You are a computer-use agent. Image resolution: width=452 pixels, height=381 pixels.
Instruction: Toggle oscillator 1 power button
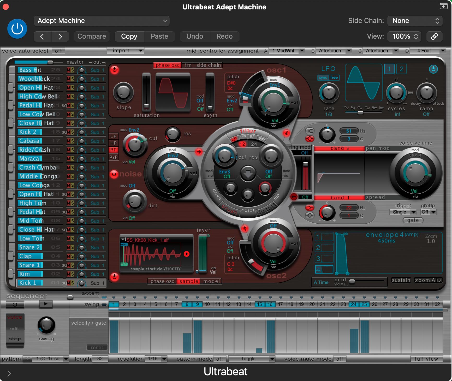(114, 70)
